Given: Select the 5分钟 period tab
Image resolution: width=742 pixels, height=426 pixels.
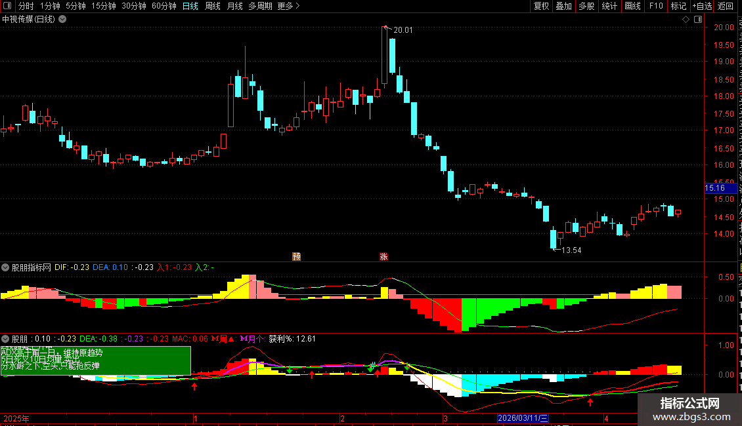Looking at the screenshot, I should [76, 6].
